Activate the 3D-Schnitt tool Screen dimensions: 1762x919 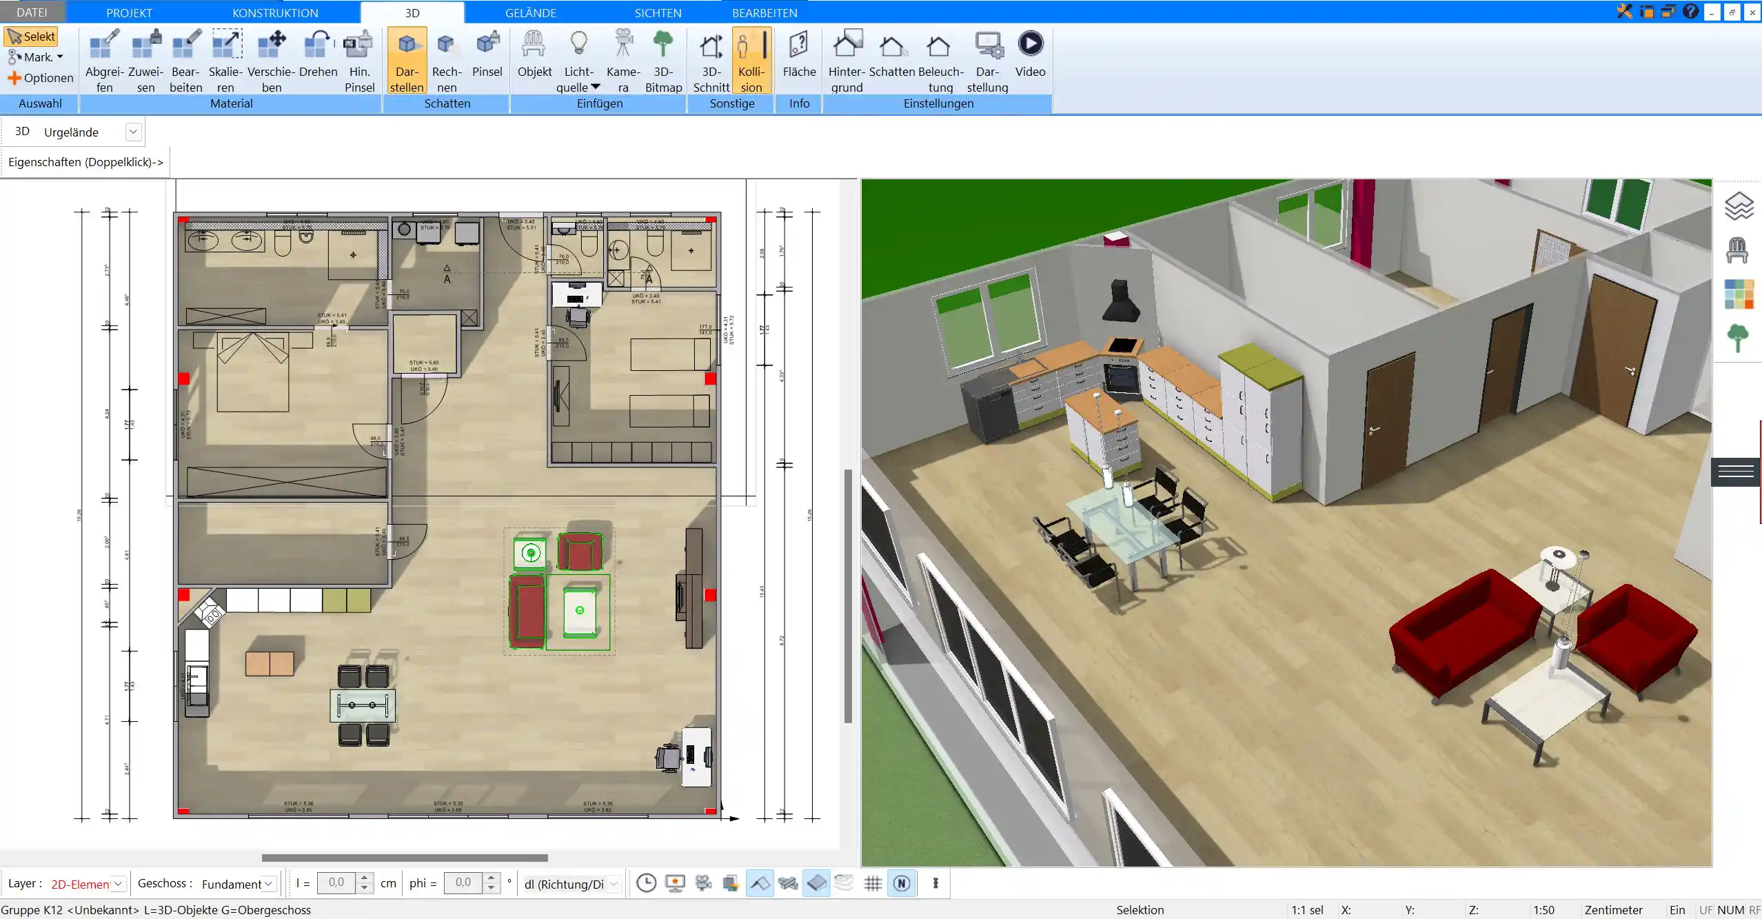pos(711,61)
